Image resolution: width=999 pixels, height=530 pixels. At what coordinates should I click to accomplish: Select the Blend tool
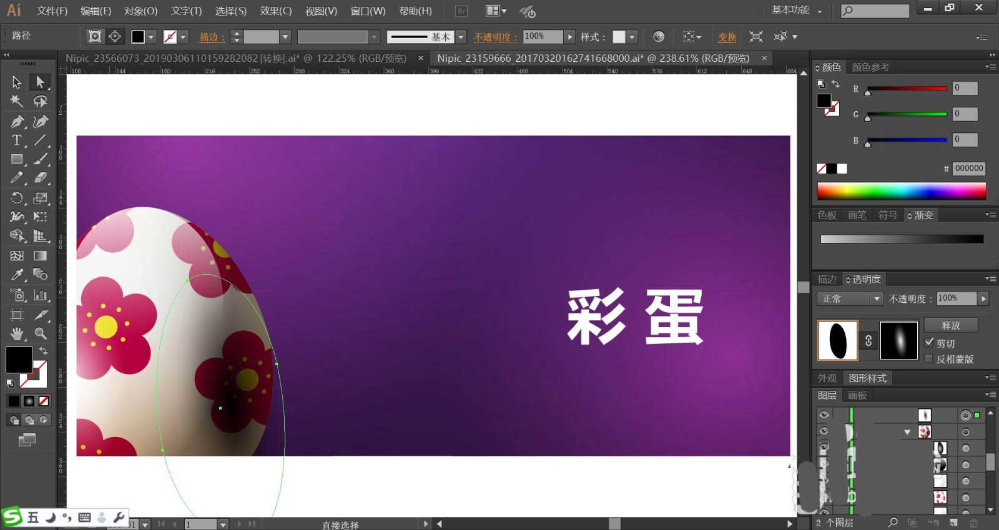coord(41,275)
